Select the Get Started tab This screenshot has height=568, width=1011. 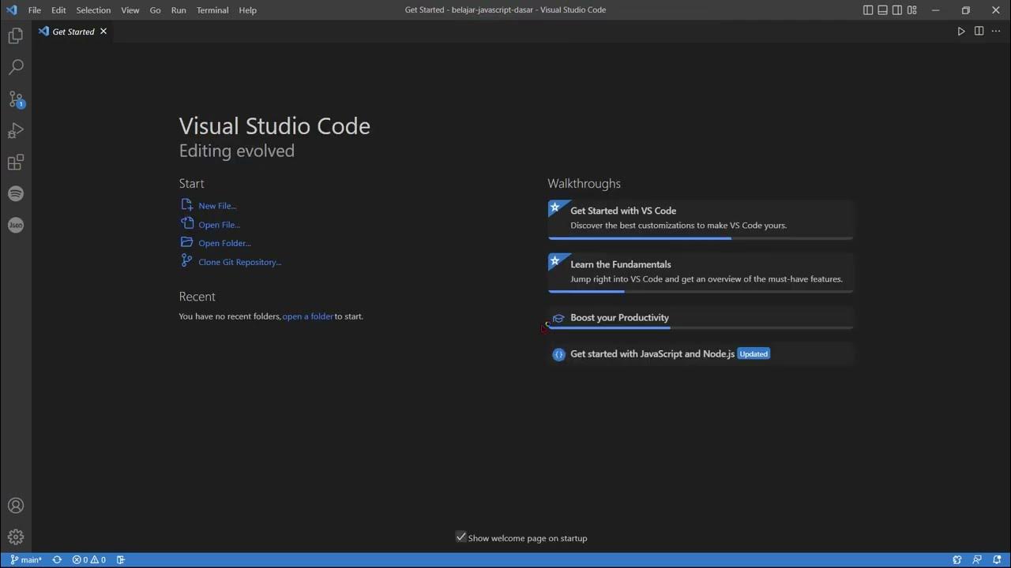click(73, 32)
